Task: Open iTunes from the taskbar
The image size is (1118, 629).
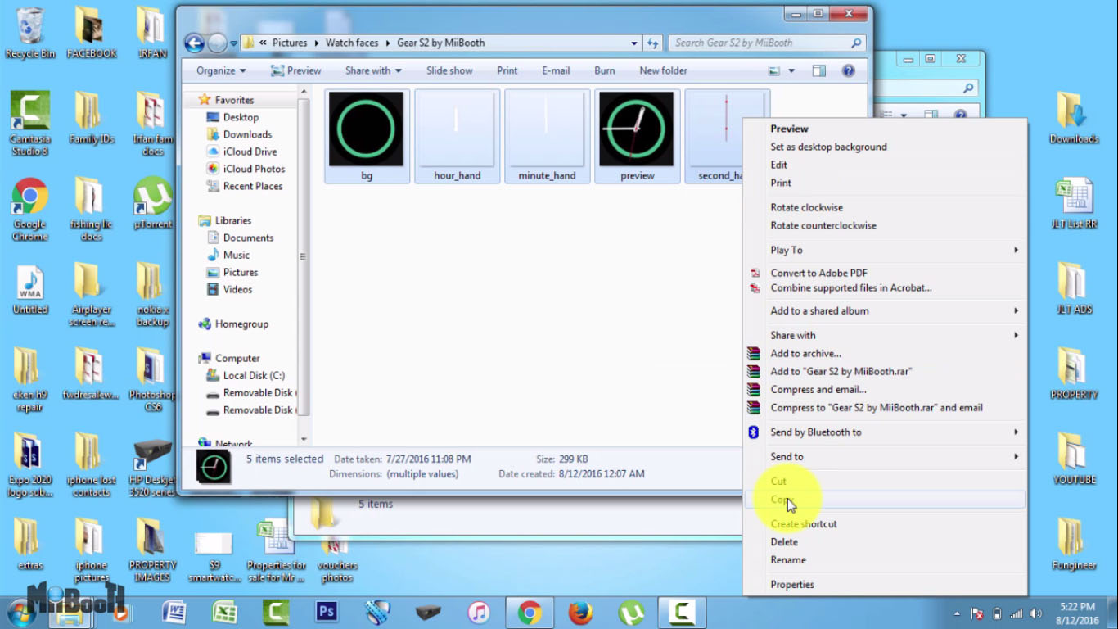Action: [x=479, y=613]
